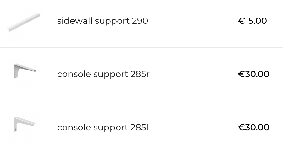283x146 pixels.
Task: View the sidewall support 290 product photo
Action: 24,22
